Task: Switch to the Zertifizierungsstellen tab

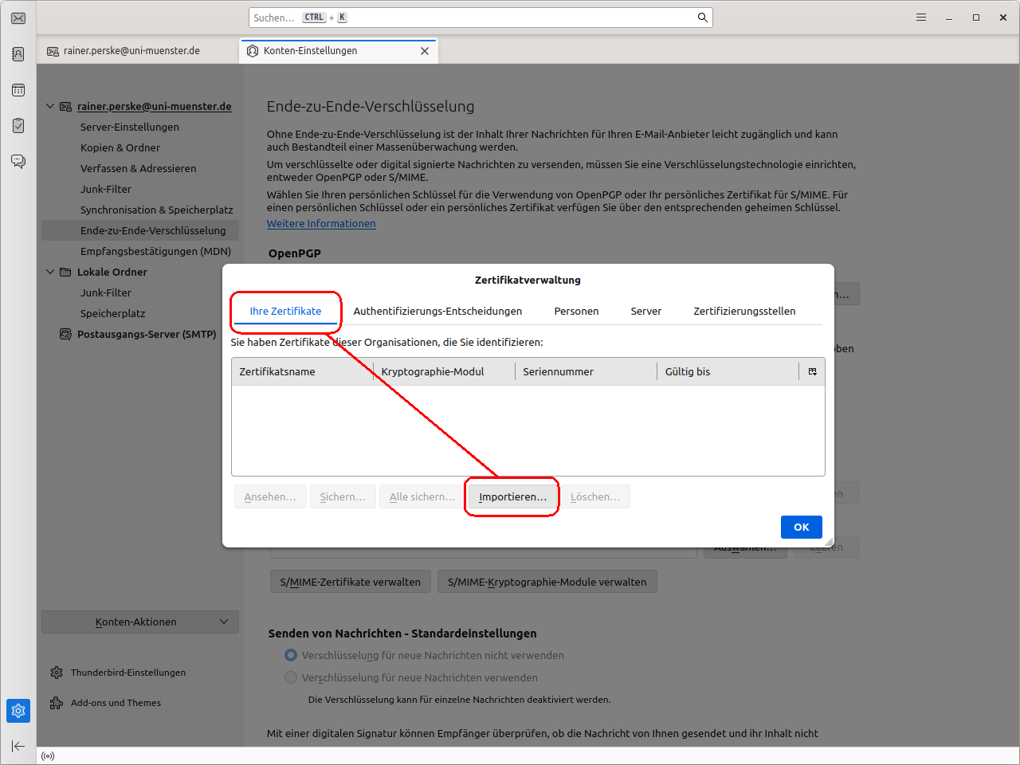Action: [744, 312]
